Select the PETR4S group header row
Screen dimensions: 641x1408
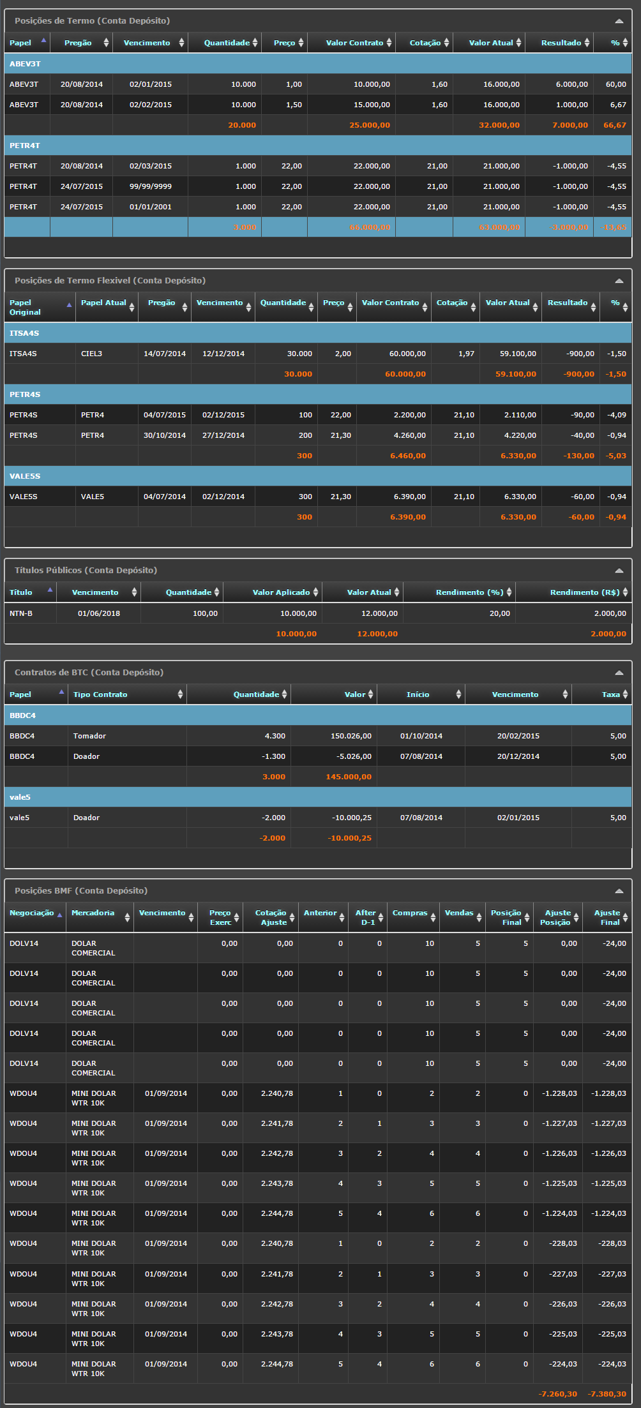[x=318, y=394]
